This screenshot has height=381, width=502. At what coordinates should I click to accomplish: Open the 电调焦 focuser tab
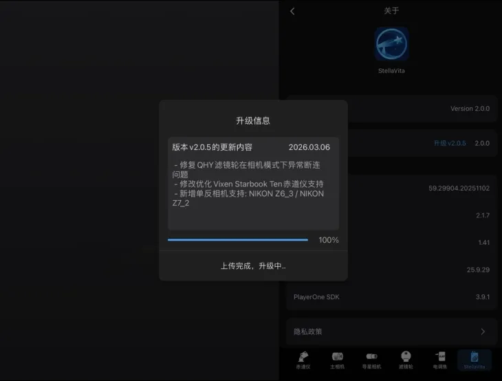tap(440, 360)
